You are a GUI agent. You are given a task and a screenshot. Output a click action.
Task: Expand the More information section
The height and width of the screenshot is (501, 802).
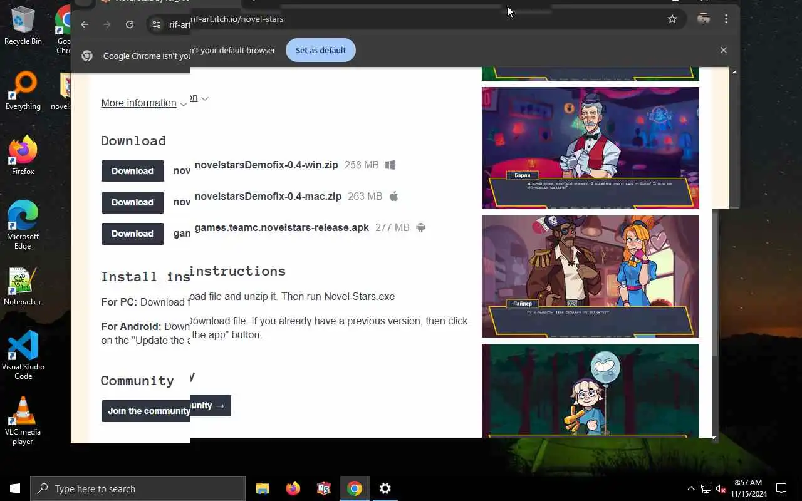tap(144, 103)
